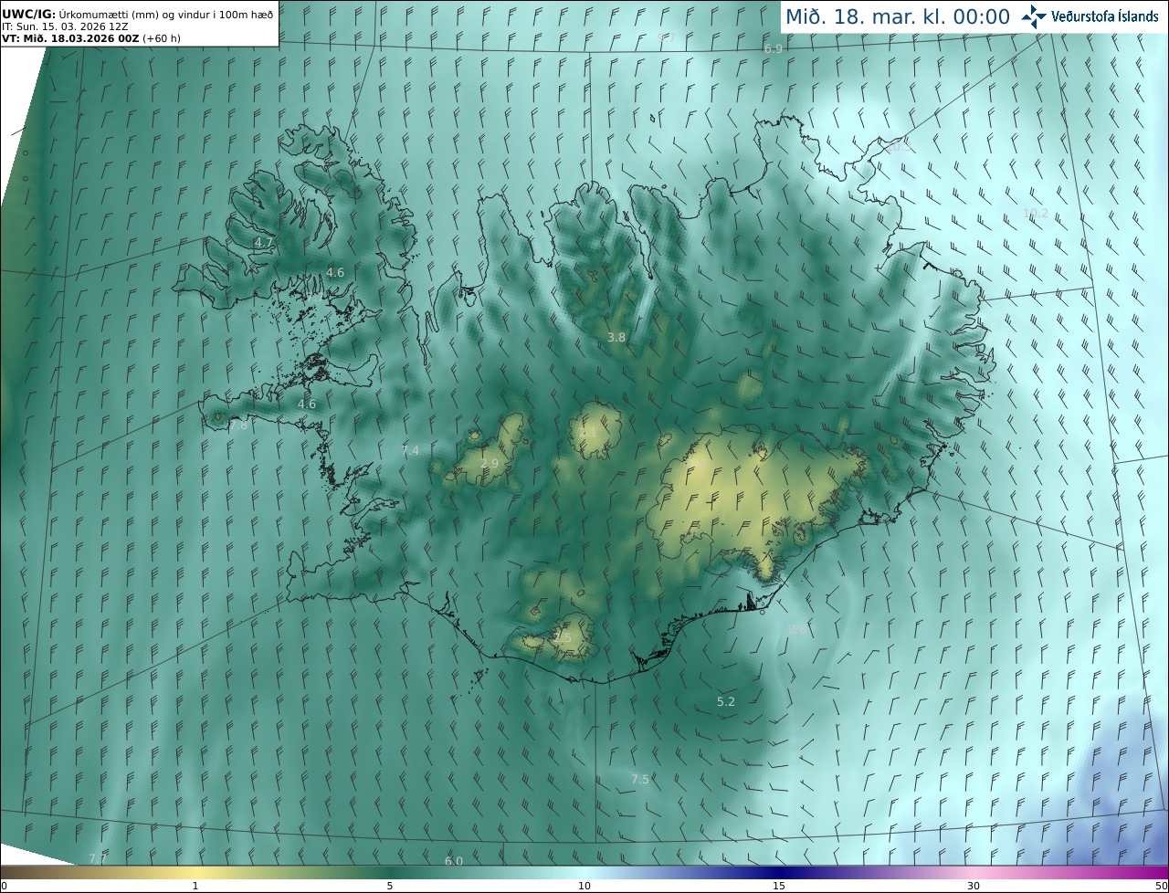The height and width of the screenshot is (893, 1169).
Task: Click the 3.8 value label
Action: 616,337
